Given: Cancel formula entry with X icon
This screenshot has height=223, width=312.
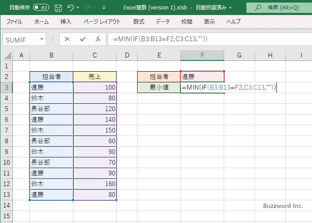Looking at the screenshot, I should (x=67, y=39).
